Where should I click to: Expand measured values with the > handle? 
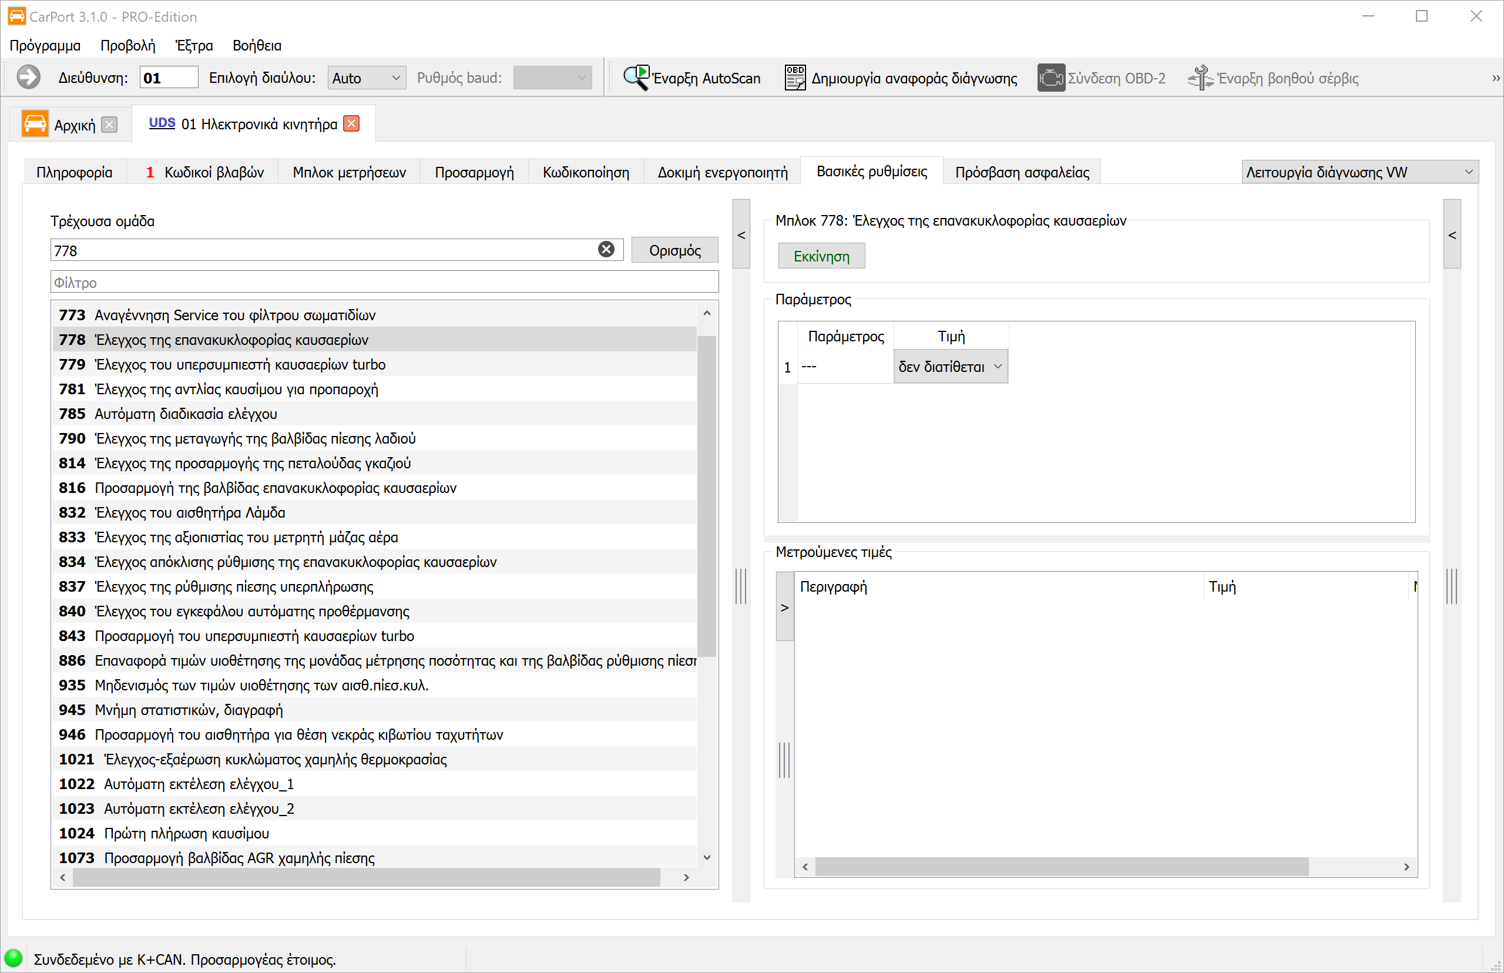pyautogui.click(x=784, y=607)
